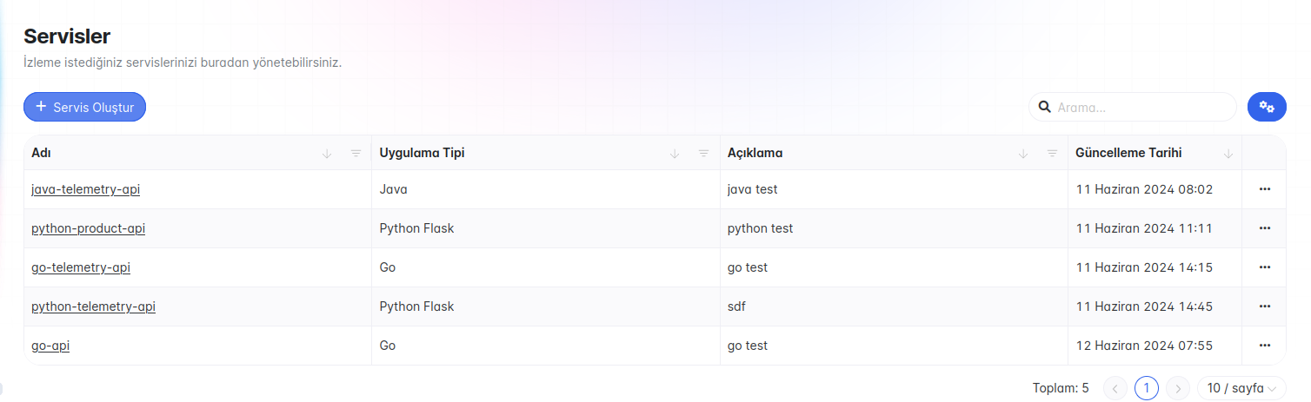Sort by Uygulama Tipi using arrow icon
1311x402 pixels.
click(x=675, y=154)
